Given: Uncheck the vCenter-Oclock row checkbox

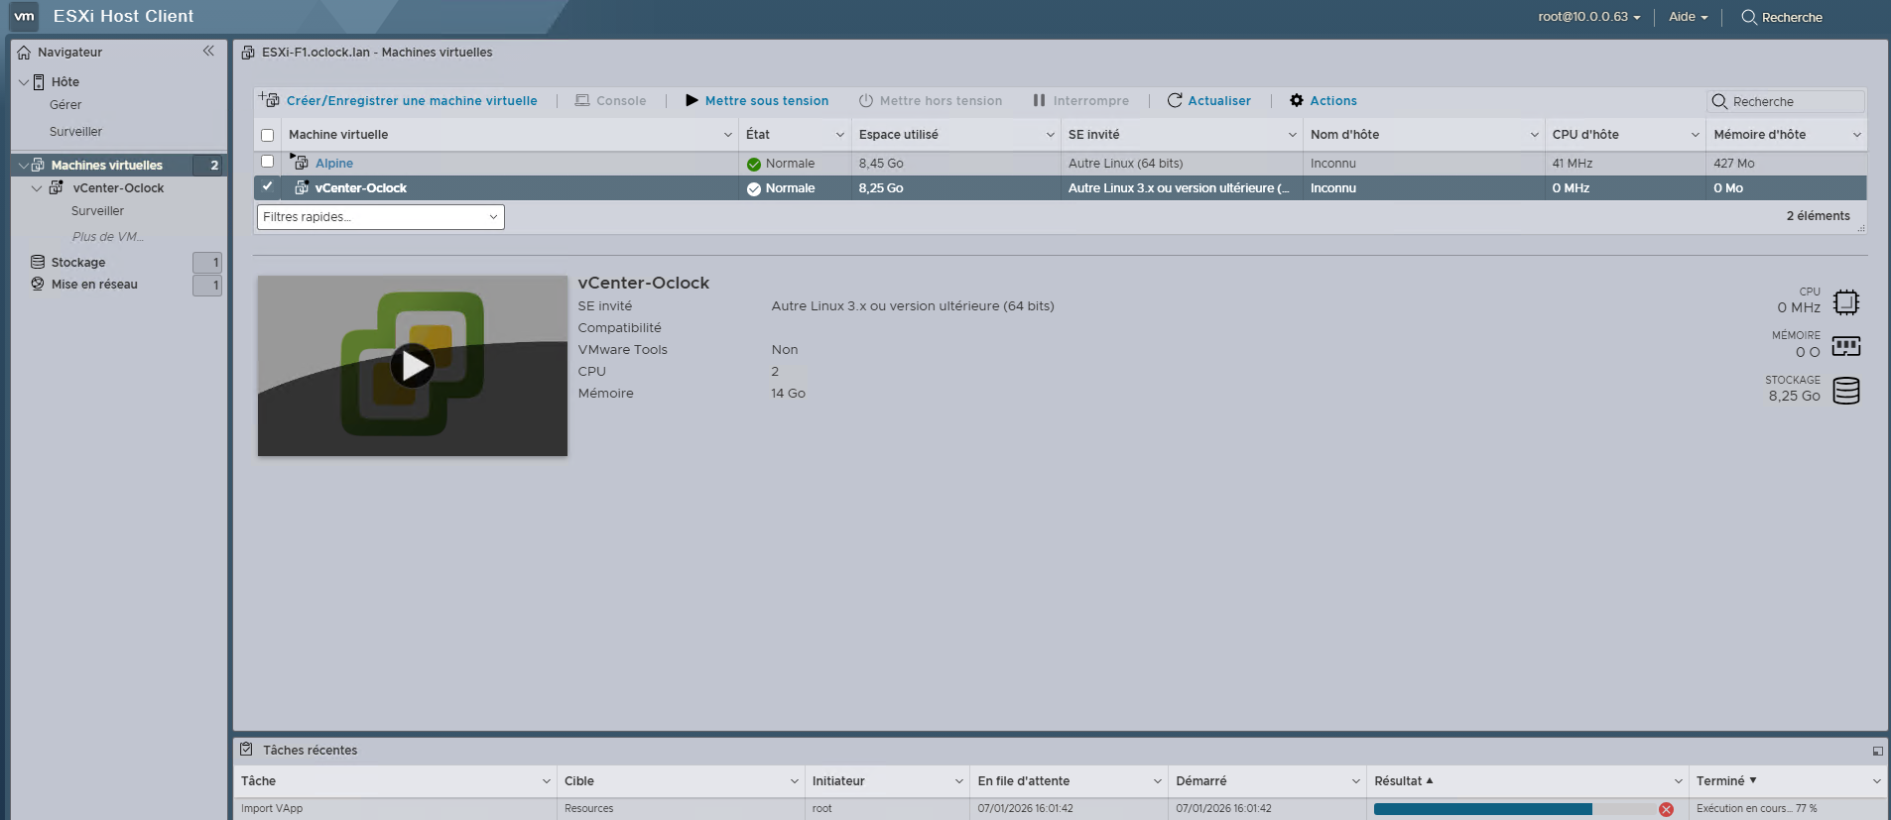Looking at the screenshot, I should [x=267, y=186].
